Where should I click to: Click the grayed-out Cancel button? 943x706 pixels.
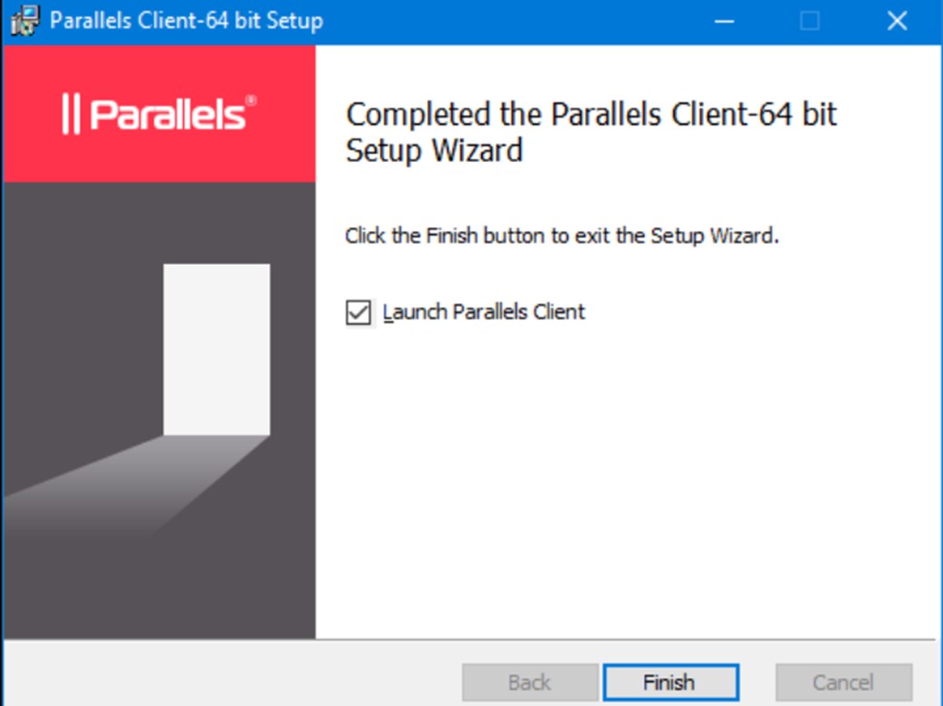(843, 682)
